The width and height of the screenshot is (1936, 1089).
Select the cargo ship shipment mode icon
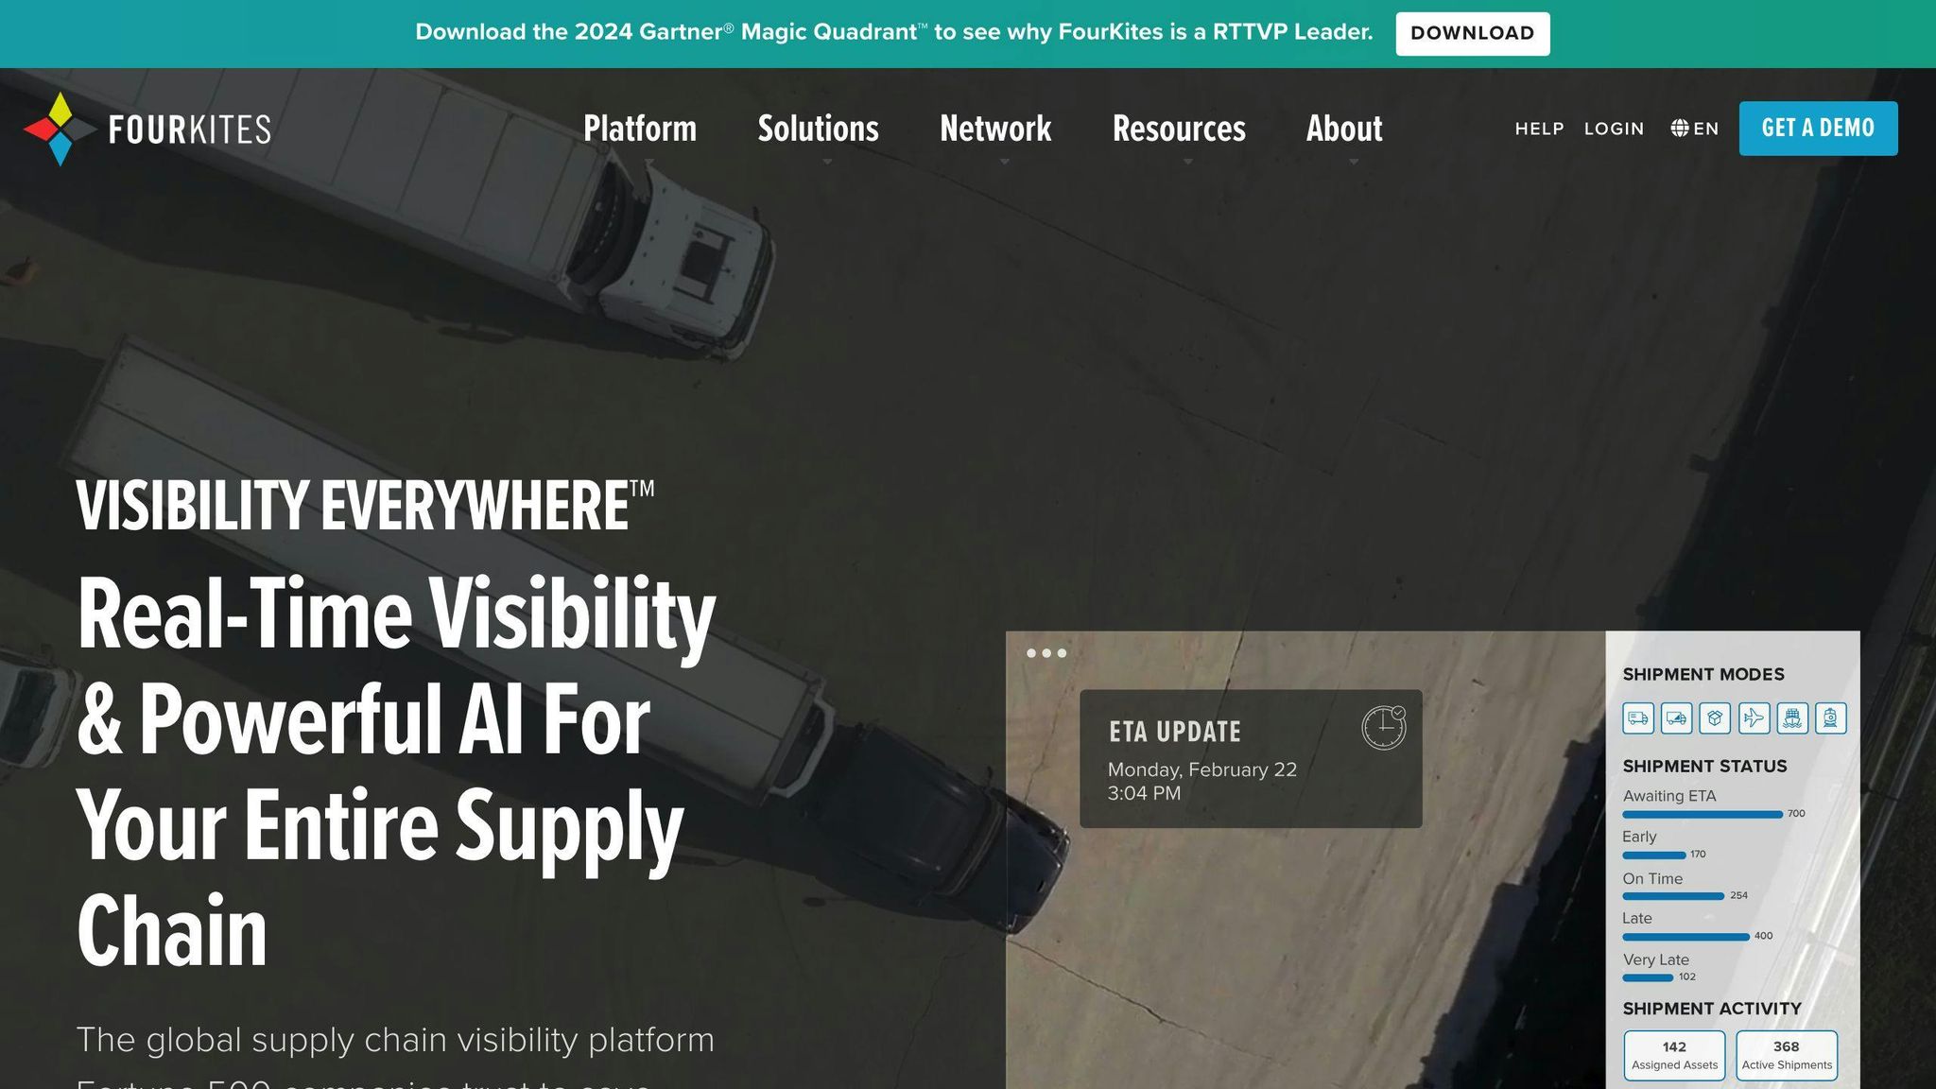1792,718
